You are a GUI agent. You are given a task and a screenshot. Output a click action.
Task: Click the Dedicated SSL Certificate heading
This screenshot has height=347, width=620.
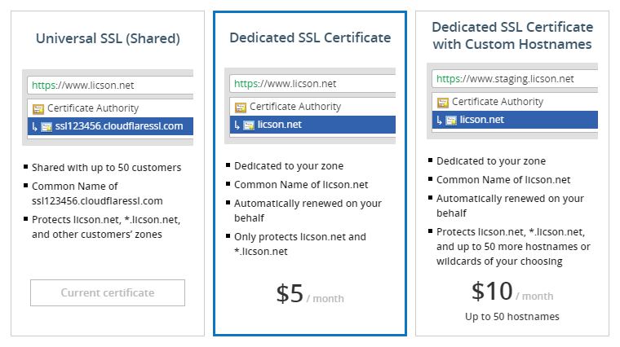[x=310, y=37]
